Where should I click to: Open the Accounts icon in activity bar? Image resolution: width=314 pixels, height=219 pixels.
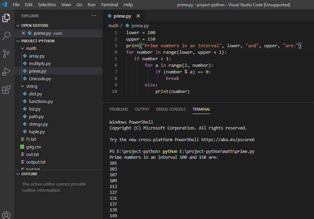6,215
